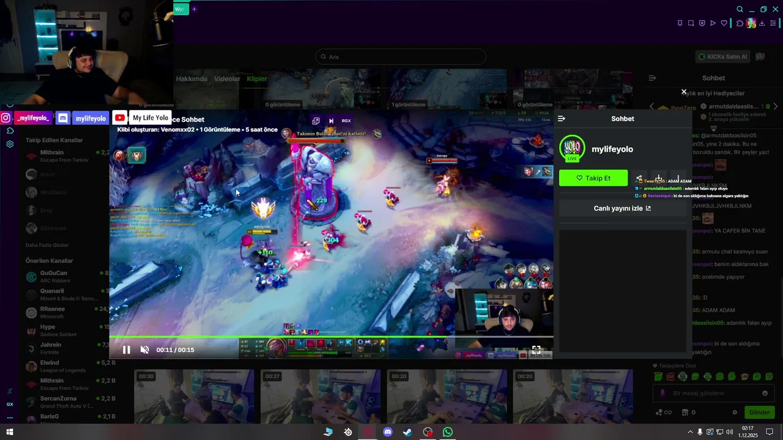This screenshot has width=783, height=440.
Task: Unmute the clip audio
Action: (x=144, y=350)
